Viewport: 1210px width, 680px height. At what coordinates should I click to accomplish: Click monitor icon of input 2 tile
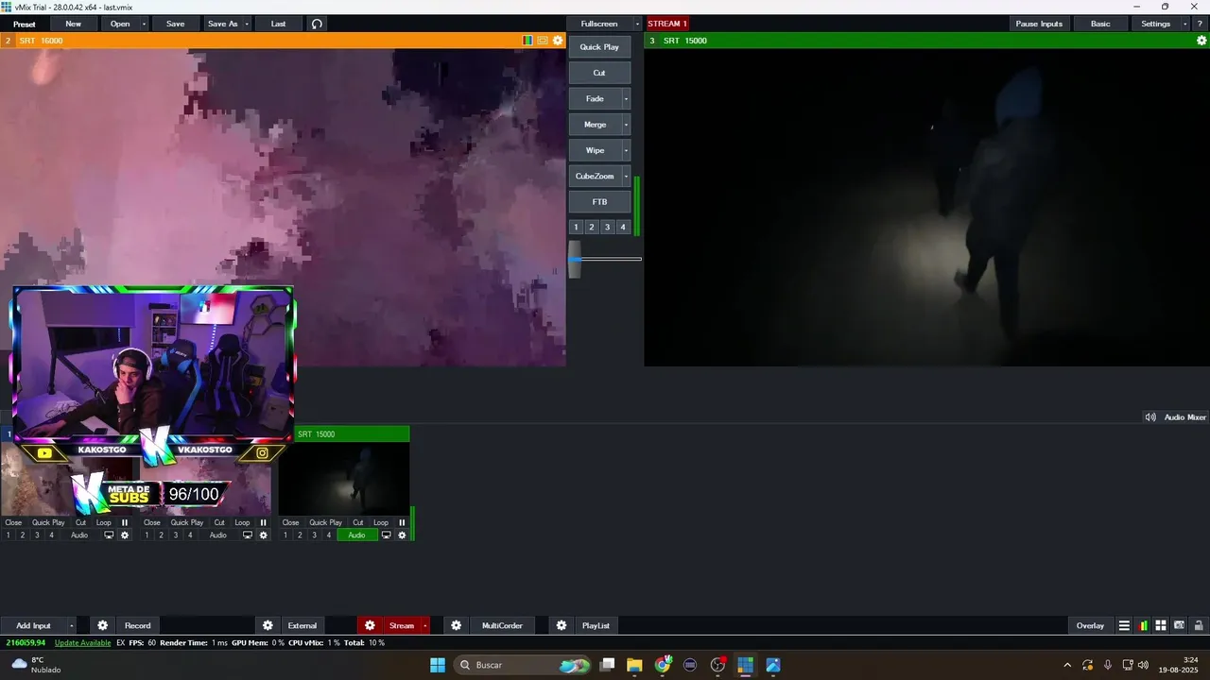click(248, 535)
